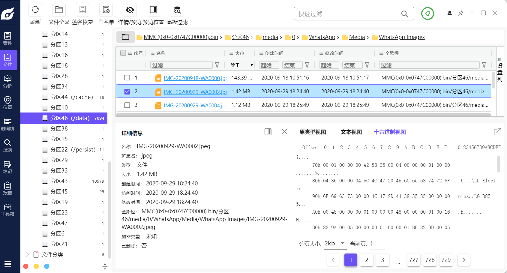Toggle detail panel layout icon
This screenshot has height=273, width=507.
coord(268,132)
